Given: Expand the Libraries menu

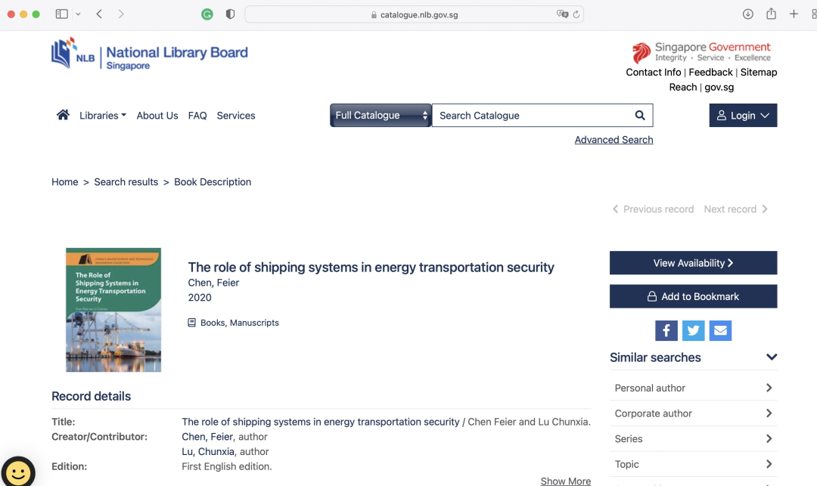Looking at the screenshot, I should tap(103, 116).
